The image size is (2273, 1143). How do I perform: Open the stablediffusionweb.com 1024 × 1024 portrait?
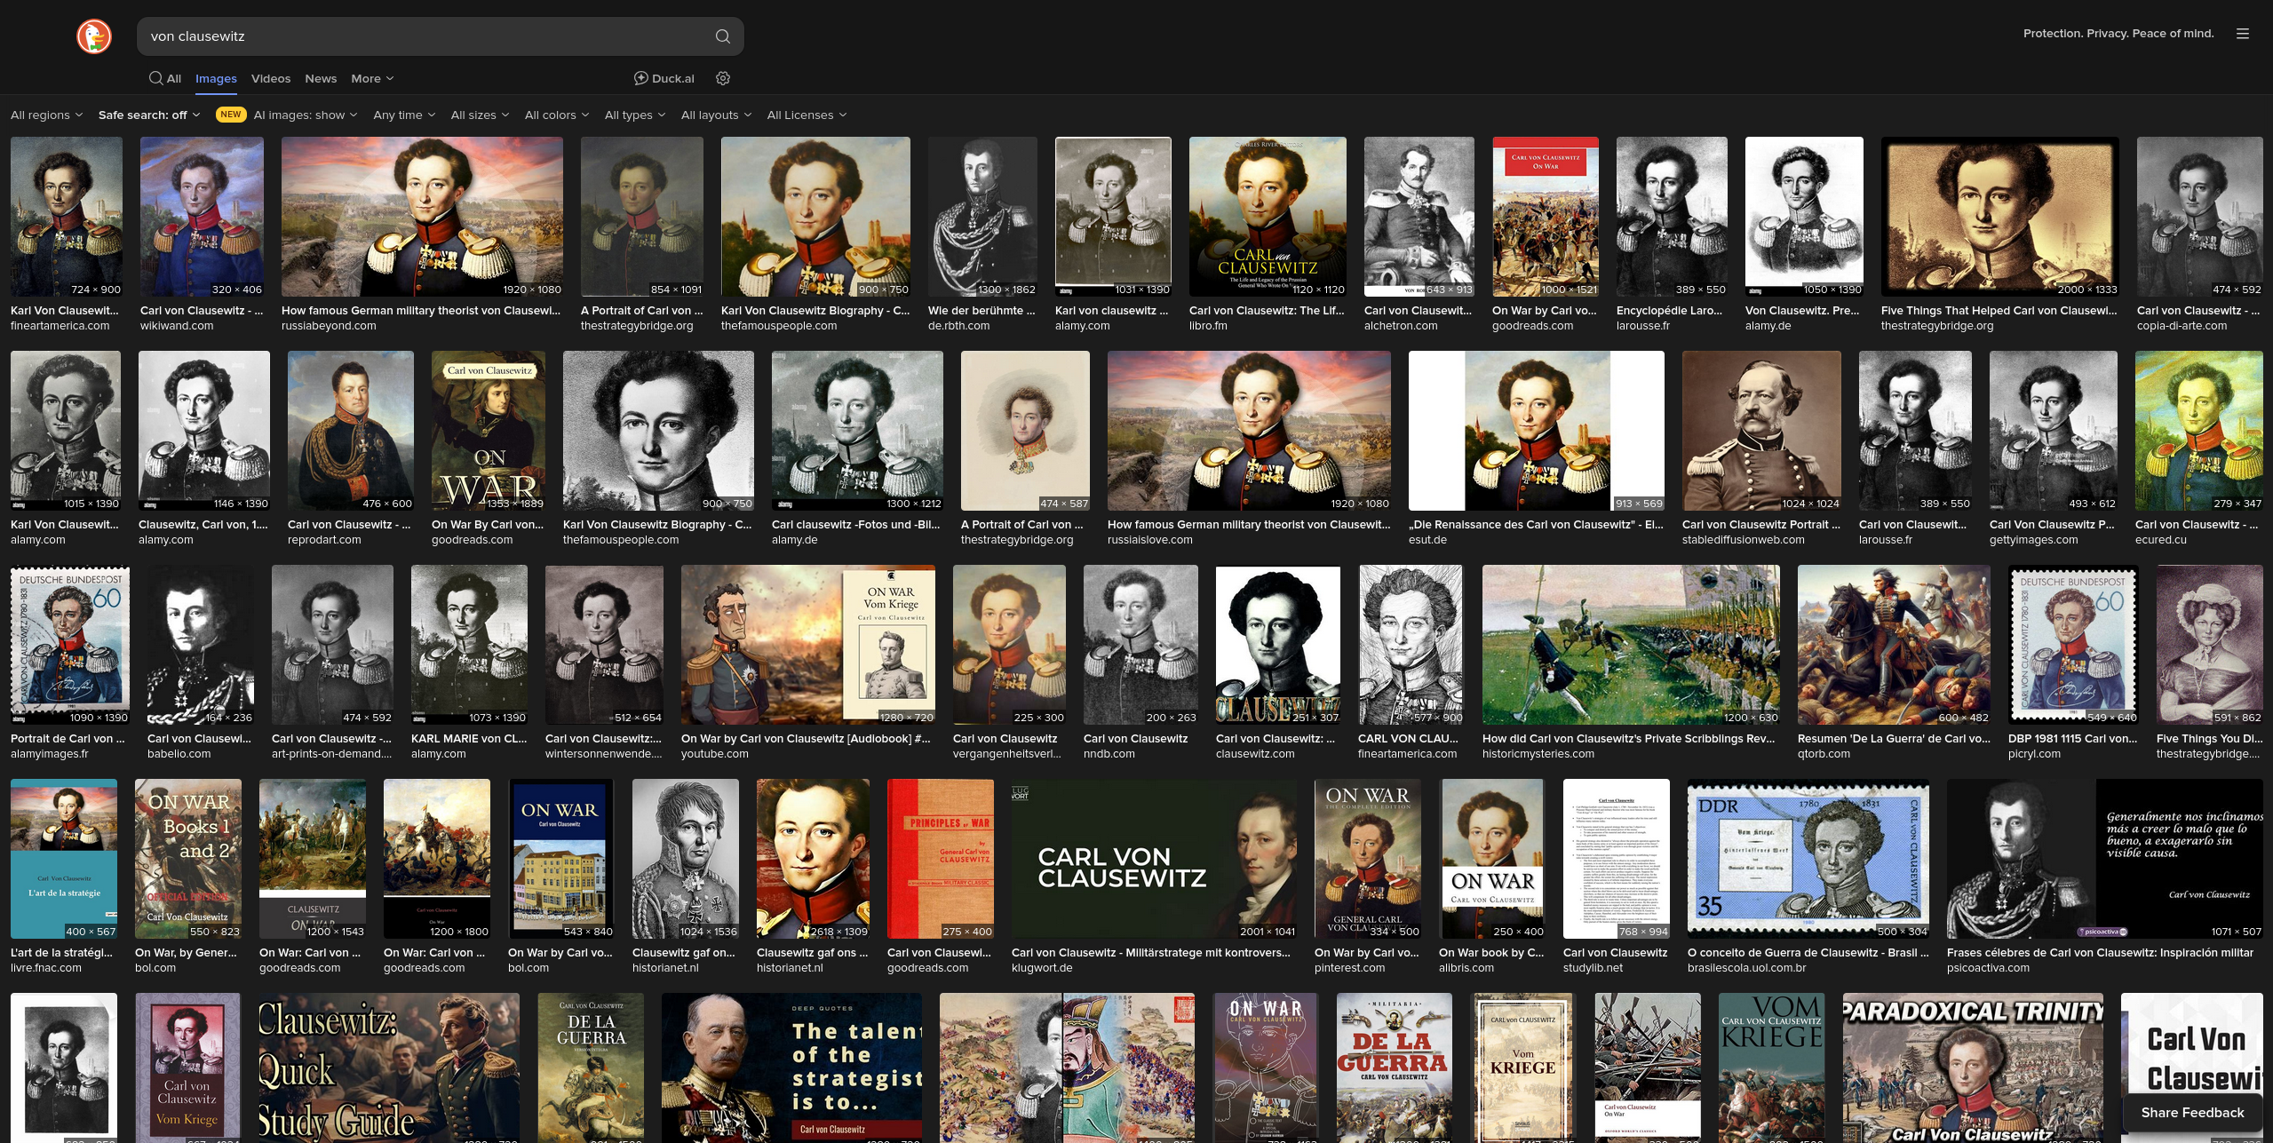pos(1761,431)
